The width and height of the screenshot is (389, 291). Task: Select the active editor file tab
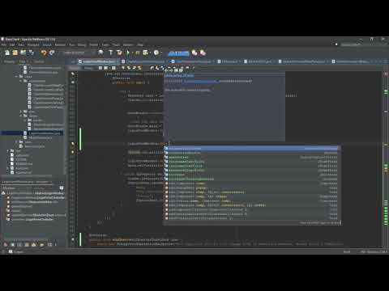[99, 61]
